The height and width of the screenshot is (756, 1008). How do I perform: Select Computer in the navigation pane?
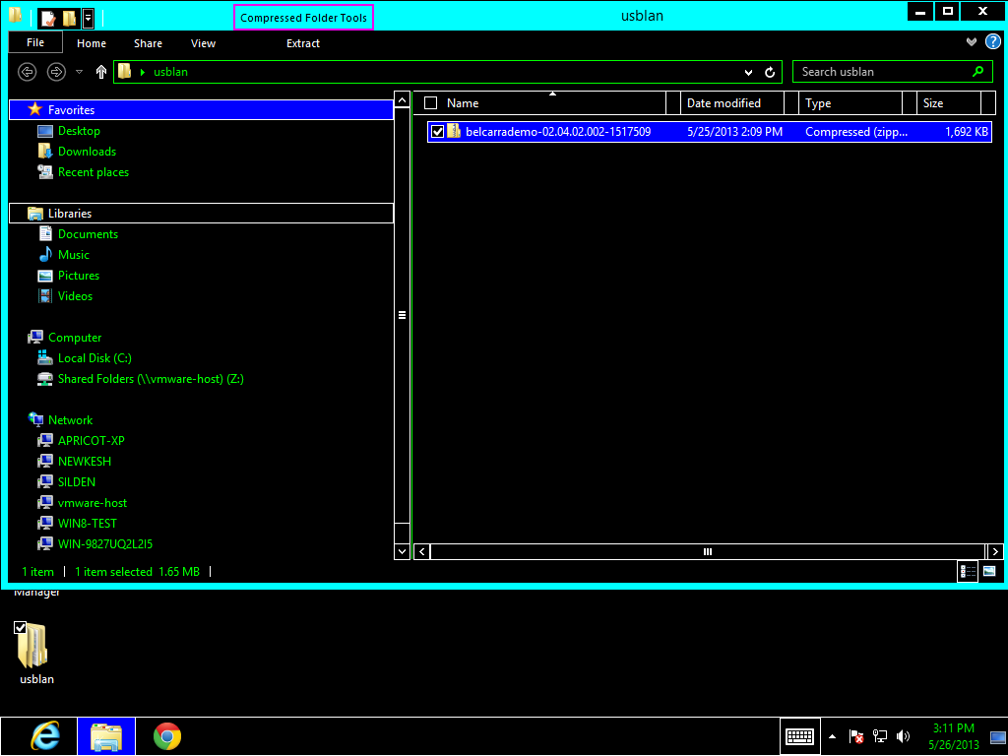75,338
